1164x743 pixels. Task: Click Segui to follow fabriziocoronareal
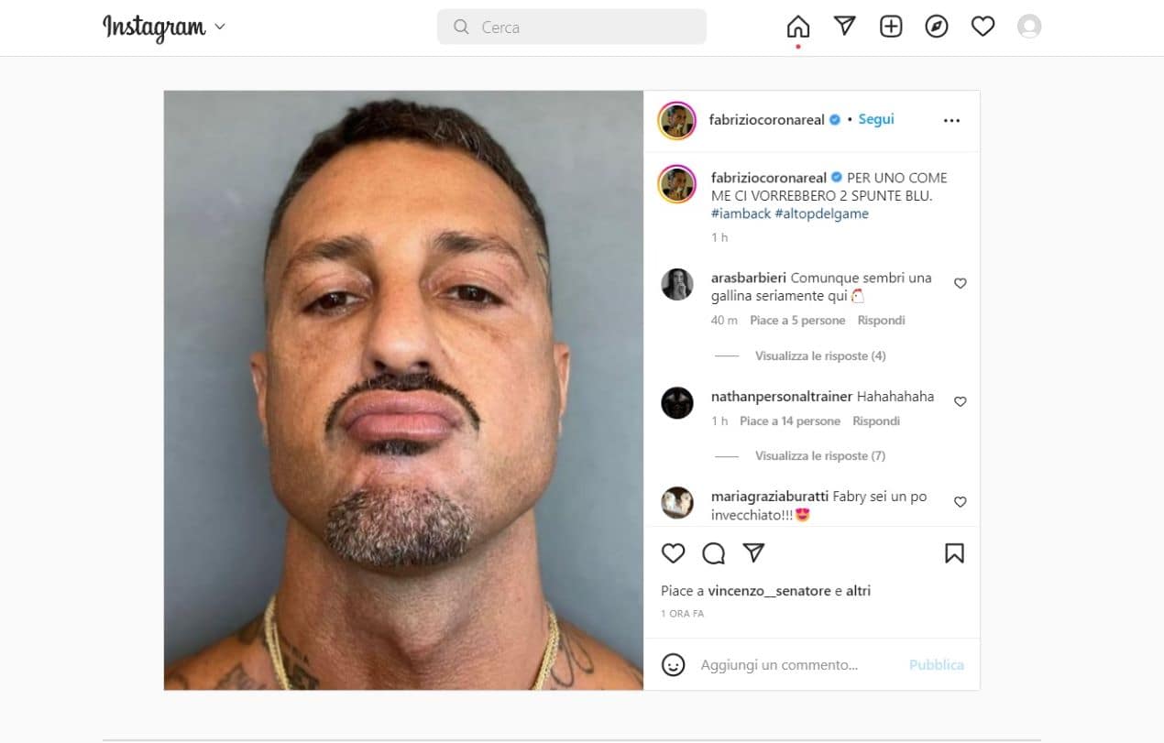876,119
